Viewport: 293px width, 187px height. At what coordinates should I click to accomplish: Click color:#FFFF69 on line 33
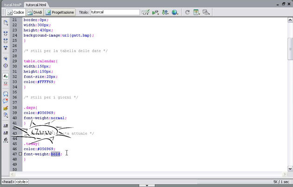(x=39, y=82)
